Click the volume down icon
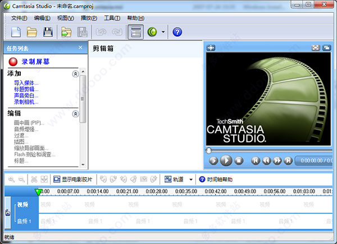The height and width of the screenshot is (244, 337). point(124,179)
